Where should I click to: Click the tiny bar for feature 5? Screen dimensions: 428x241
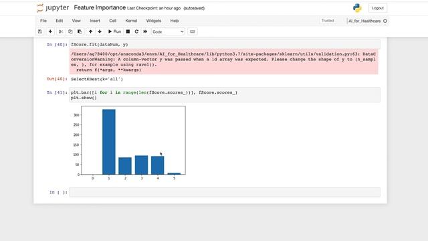tap(174, 173)
